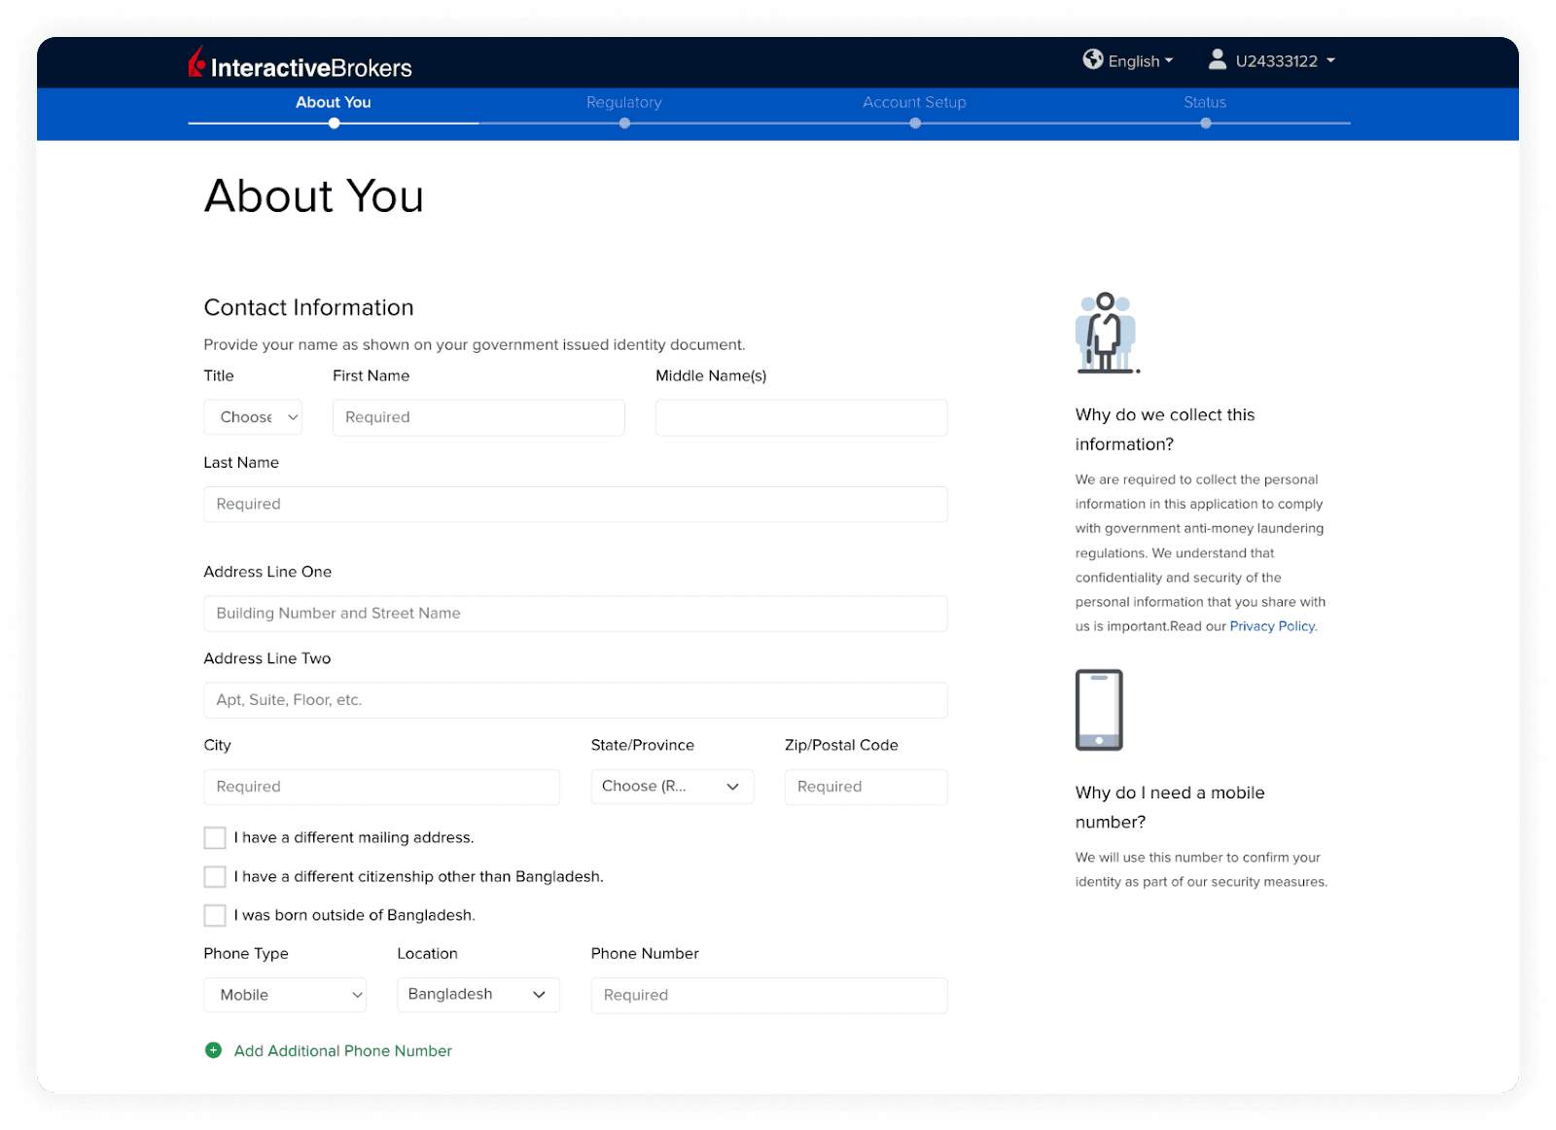Check the different citizenship than Bangladesh box

click(215, 876)
